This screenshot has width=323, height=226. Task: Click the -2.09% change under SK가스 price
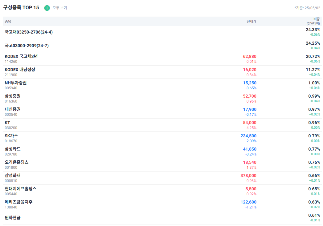pos(251,141)
